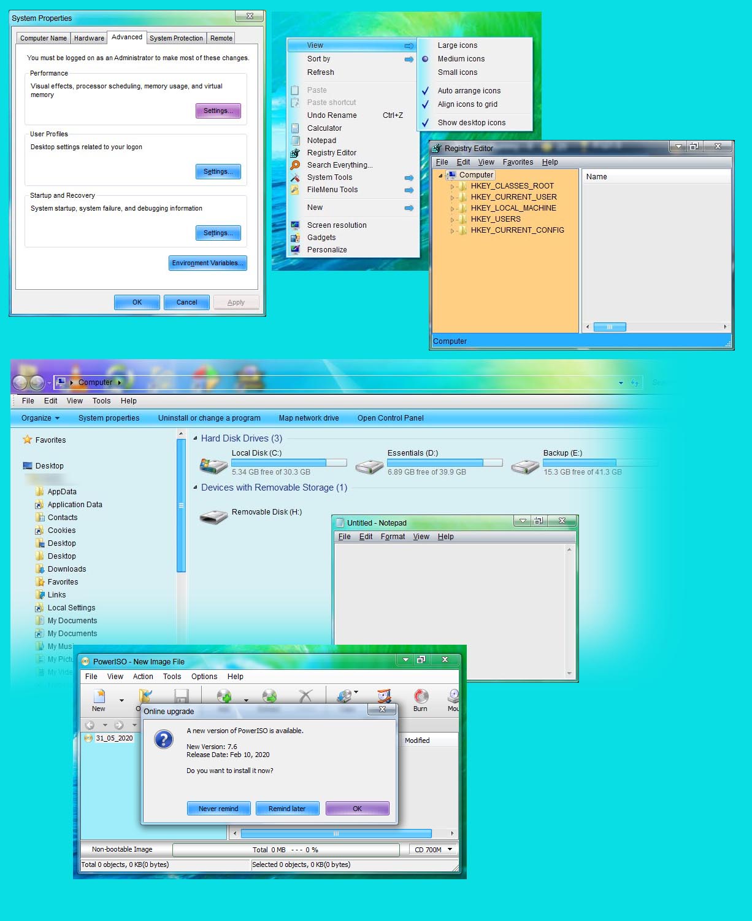The height and width of the screenshot is (921, 752).
Task: Collapse the Computer node in Registry Editor
Action: point(440,175)
